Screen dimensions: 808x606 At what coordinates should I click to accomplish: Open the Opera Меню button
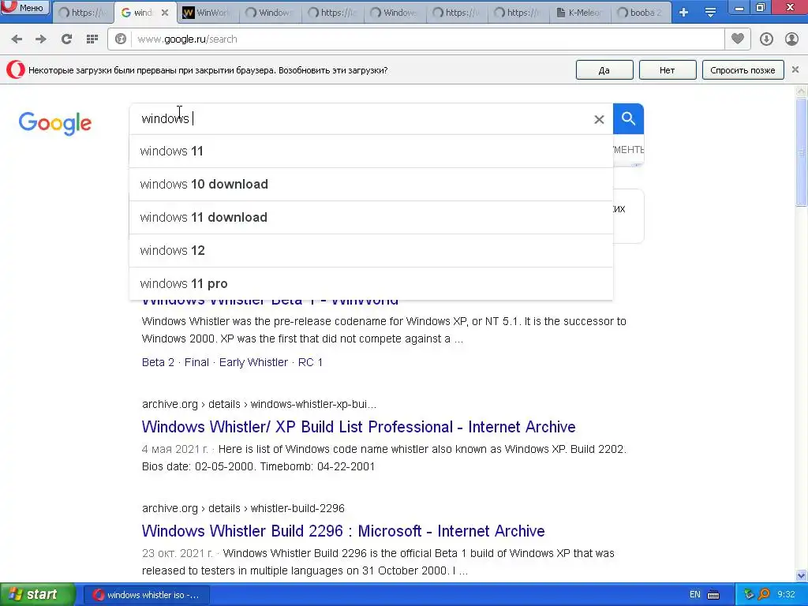pyautogui.click(x=24, y=8)
